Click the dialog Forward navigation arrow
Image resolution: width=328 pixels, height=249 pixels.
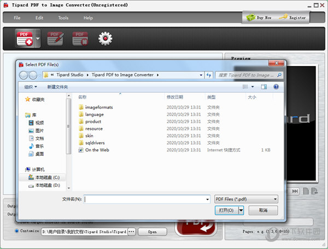33,75
